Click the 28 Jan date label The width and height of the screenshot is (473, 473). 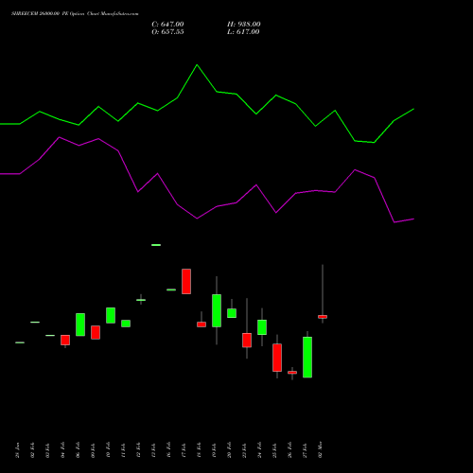(17, 450)
